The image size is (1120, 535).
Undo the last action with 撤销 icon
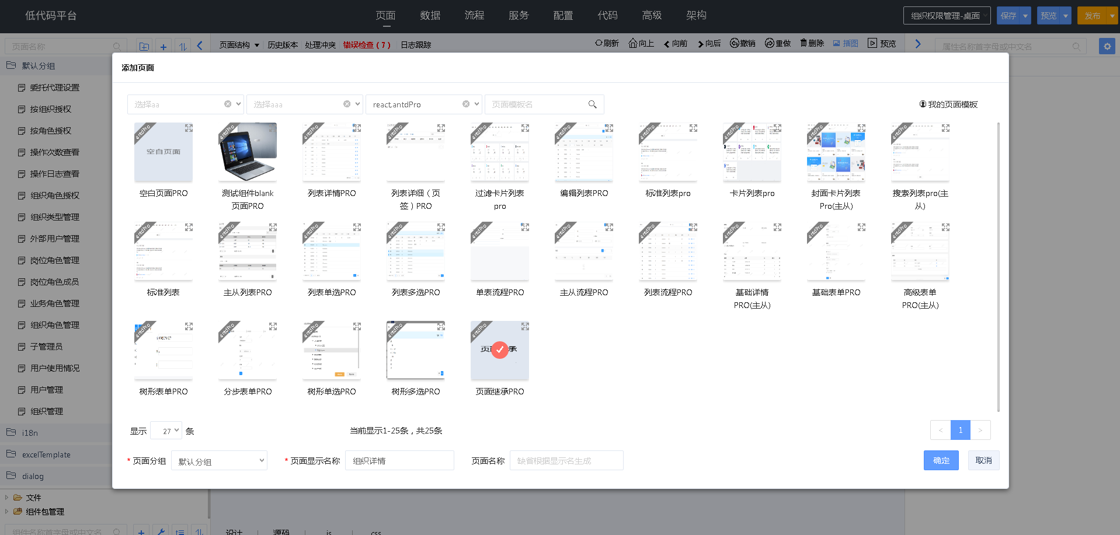coord(742,43)
